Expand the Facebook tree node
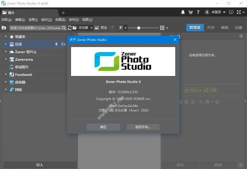This screenshot has height=169, width=247. point(6,74)
